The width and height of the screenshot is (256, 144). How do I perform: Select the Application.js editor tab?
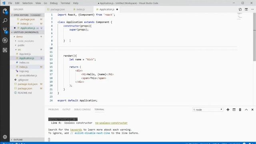coord(107,10)
